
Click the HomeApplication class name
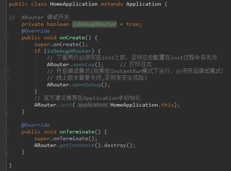74,4
